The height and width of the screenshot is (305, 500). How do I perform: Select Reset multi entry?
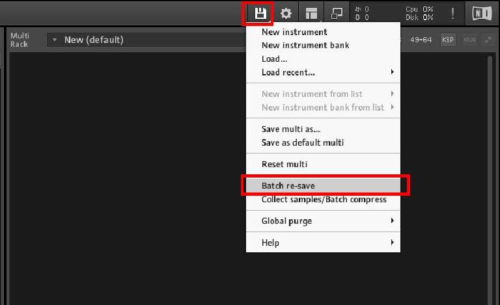(323, 164)
